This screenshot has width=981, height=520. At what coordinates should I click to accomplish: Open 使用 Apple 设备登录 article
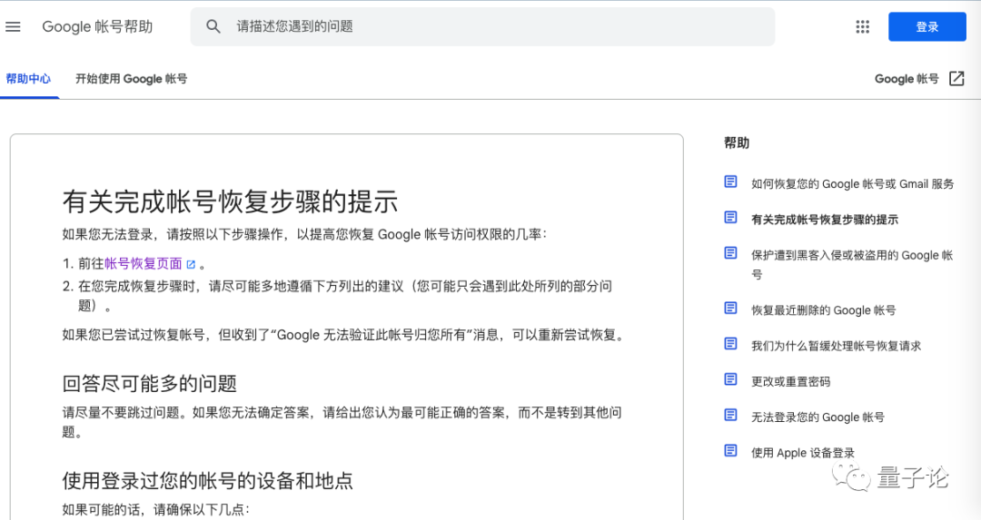pos(803,453)
